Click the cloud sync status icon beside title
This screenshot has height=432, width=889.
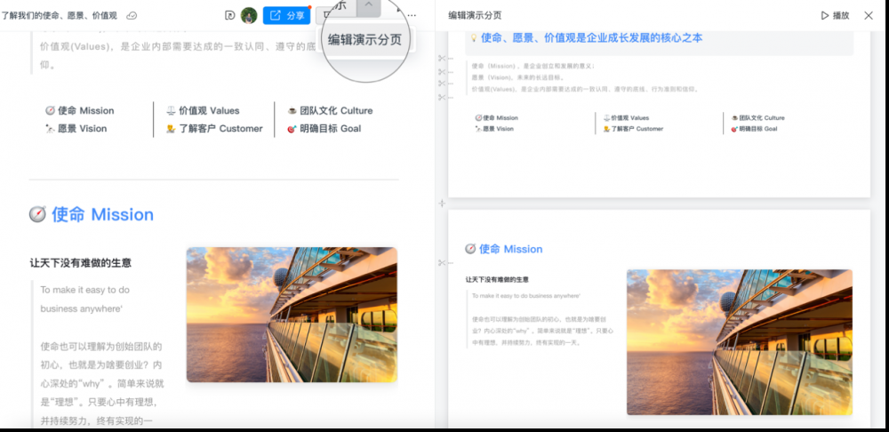(131, 15)
